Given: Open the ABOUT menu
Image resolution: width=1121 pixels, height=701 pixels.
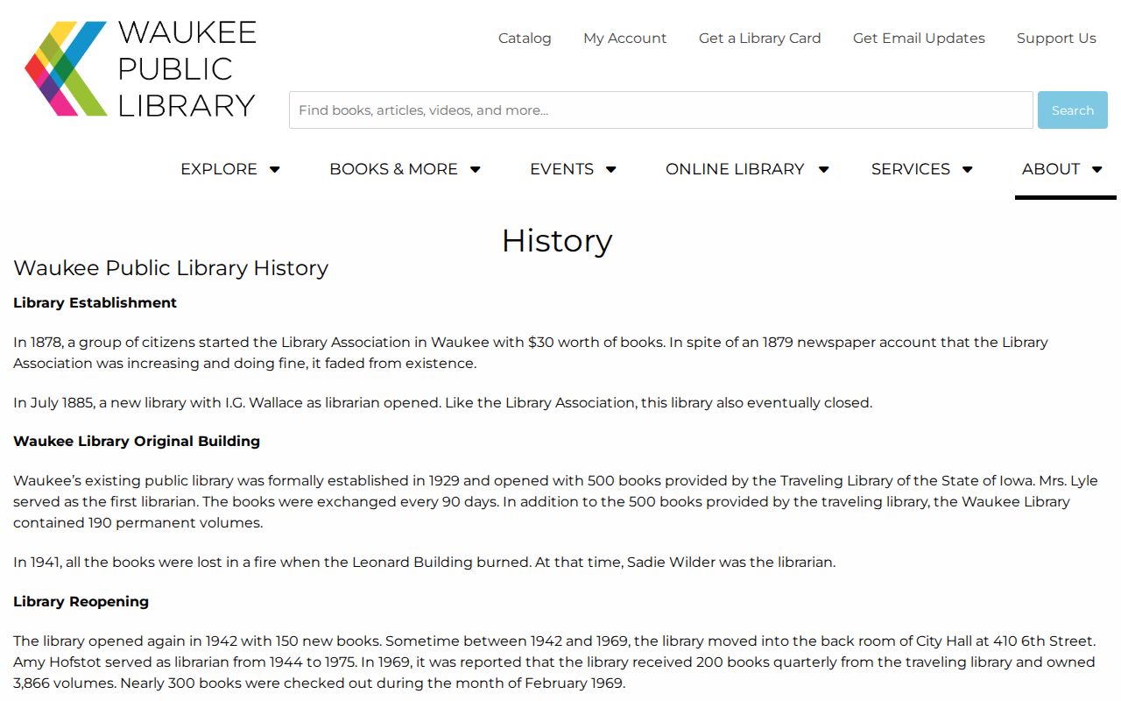Looking at the screenshot, I should click(x=1051, y=169).
